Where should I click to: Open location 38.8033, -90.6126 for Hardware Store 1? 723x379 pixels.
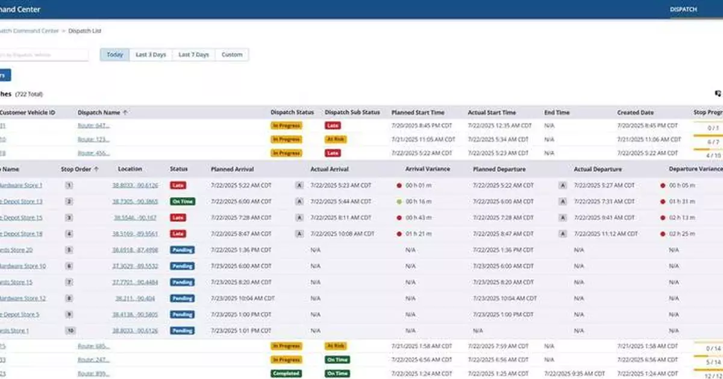click(135, 186)
